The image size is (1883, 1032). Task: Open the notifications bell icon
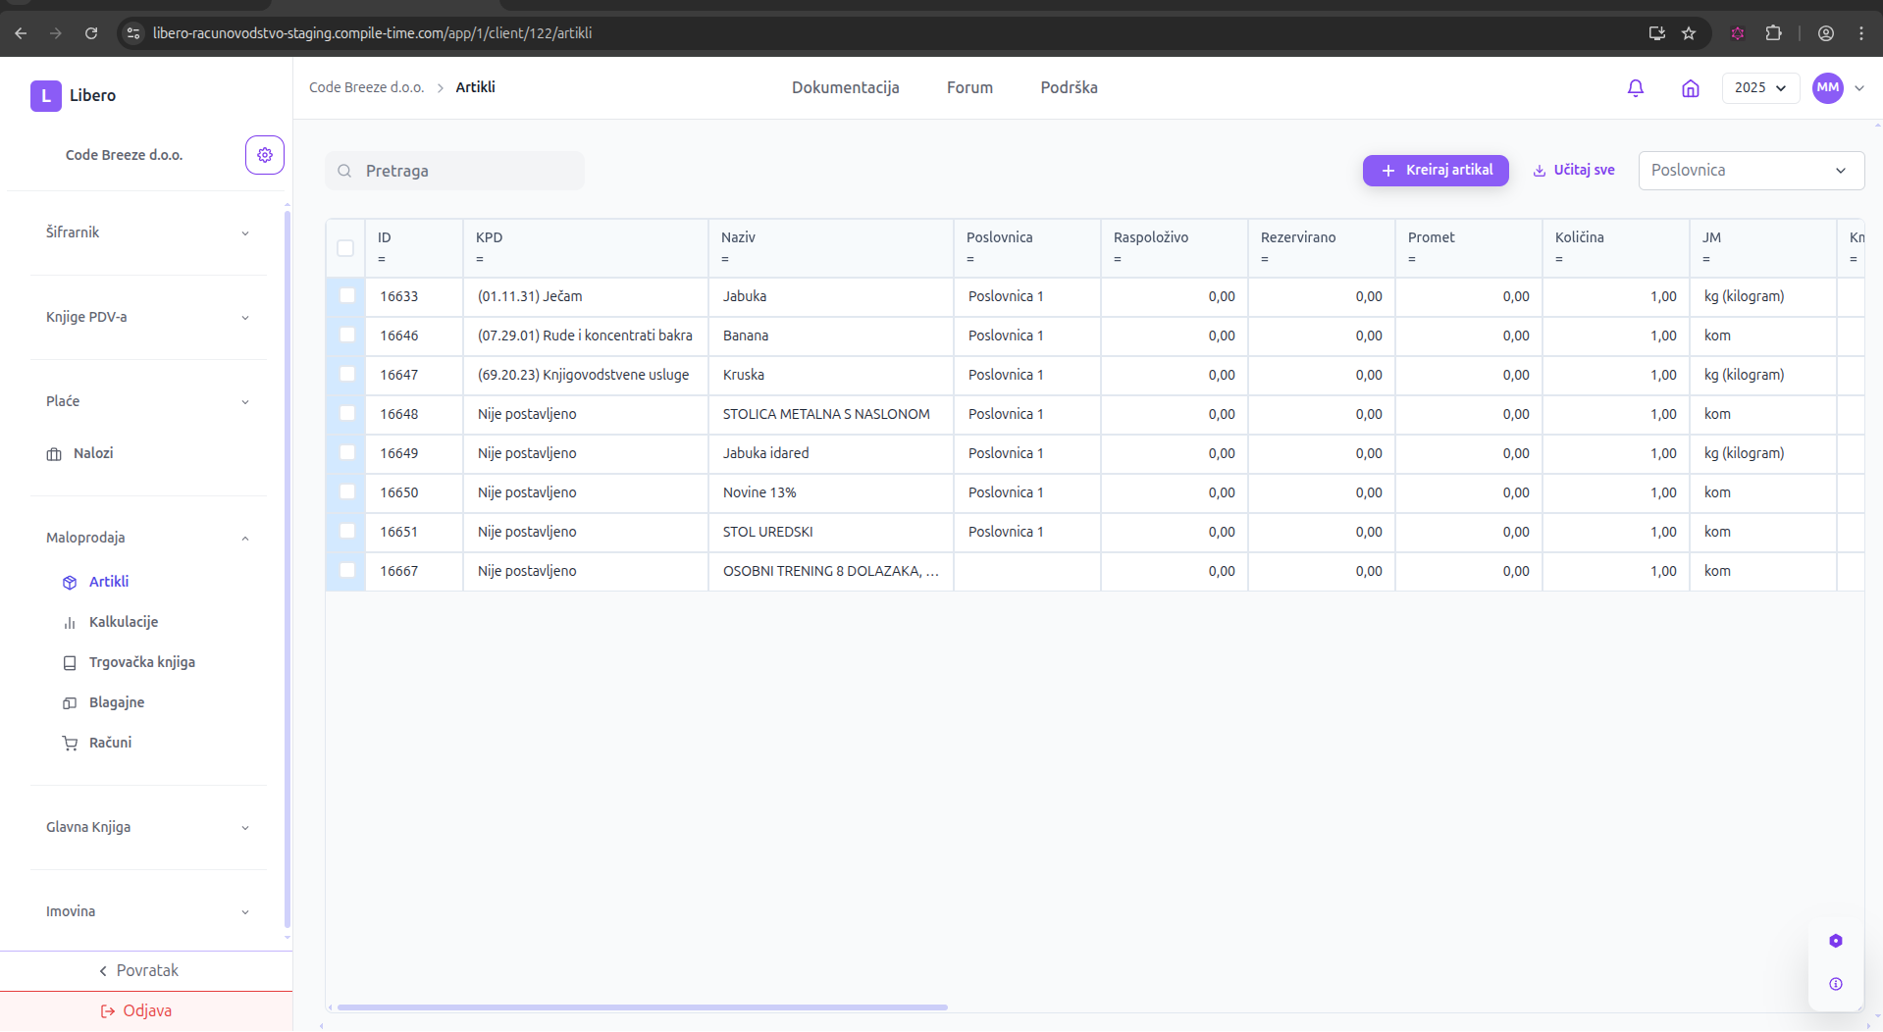[x=1635, y=88]
